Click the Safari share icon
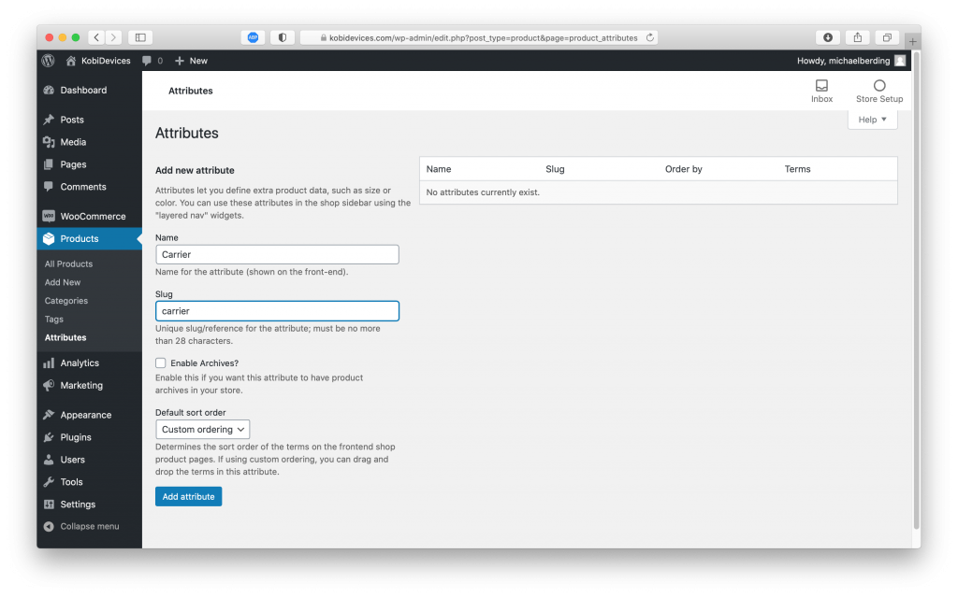 tap(858, 38)
